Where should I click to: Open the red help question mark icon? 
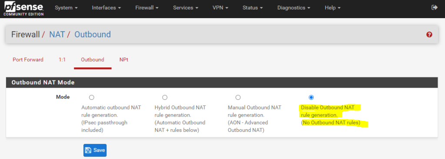429,35
